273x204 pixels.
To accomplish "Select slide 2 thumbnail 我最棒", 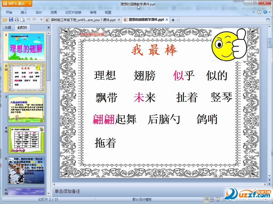I will [26, 78].
